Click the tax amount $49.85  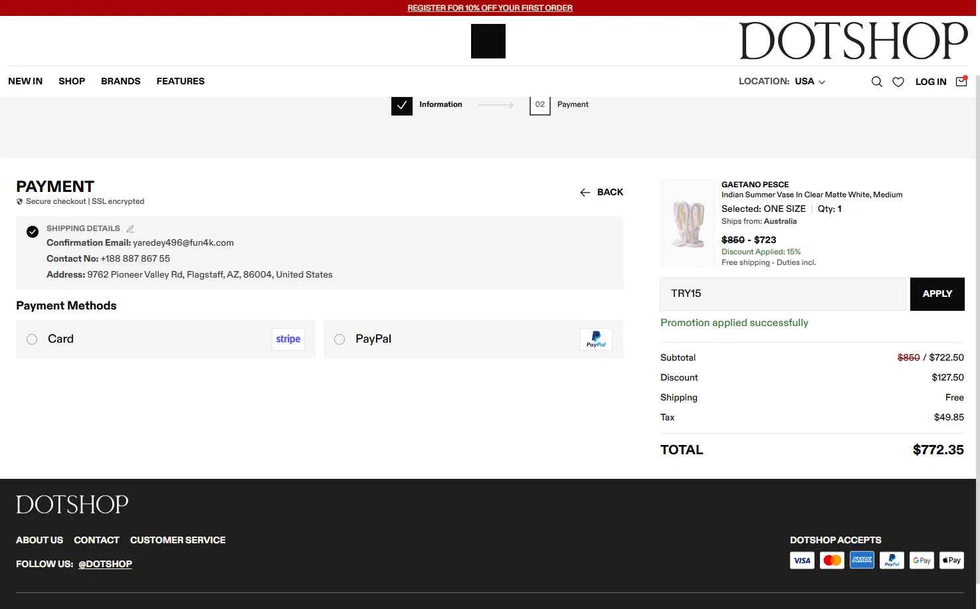949,417
